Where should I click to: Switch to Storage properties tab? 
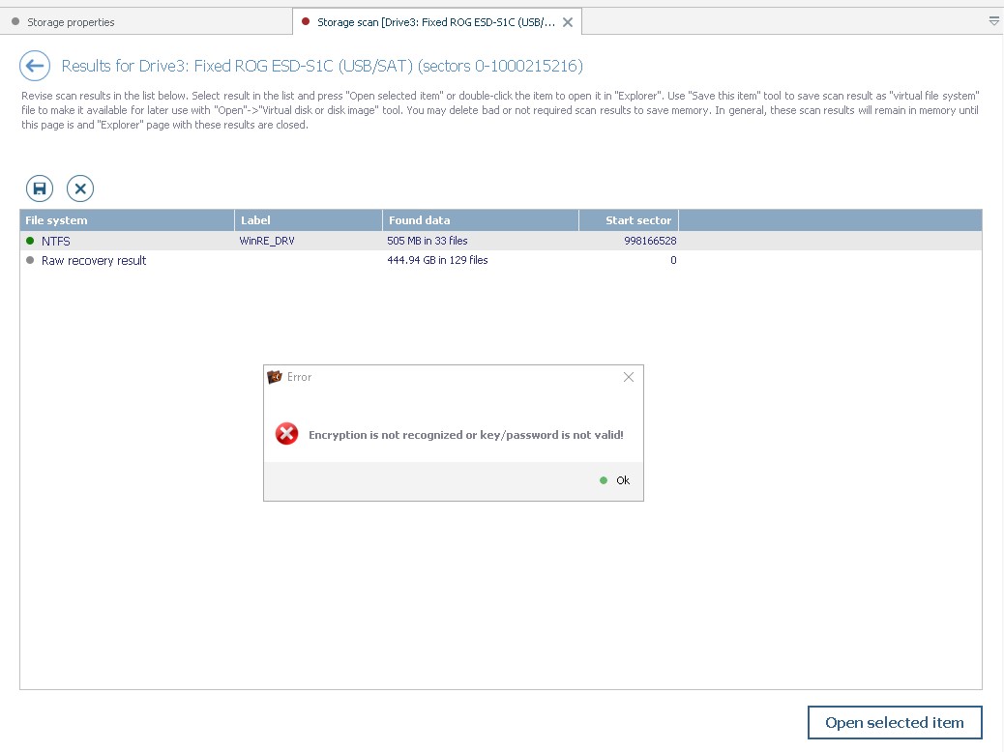71,22
